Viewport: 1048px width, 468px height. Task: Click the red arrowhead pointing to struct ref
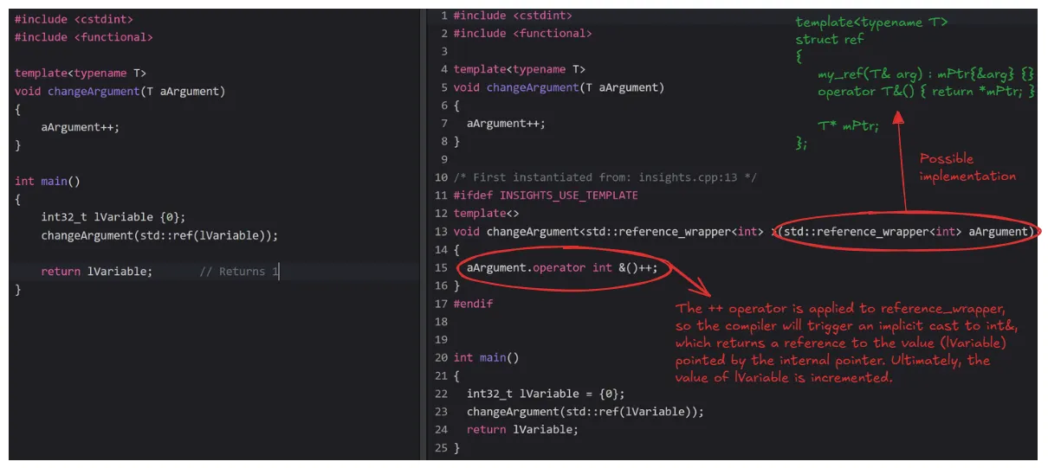(898, 116)
